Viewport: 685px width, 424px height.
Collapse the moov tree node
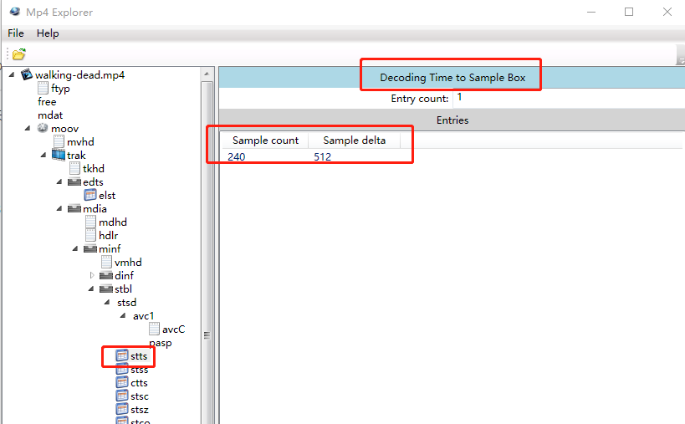[x=28, y=129]
